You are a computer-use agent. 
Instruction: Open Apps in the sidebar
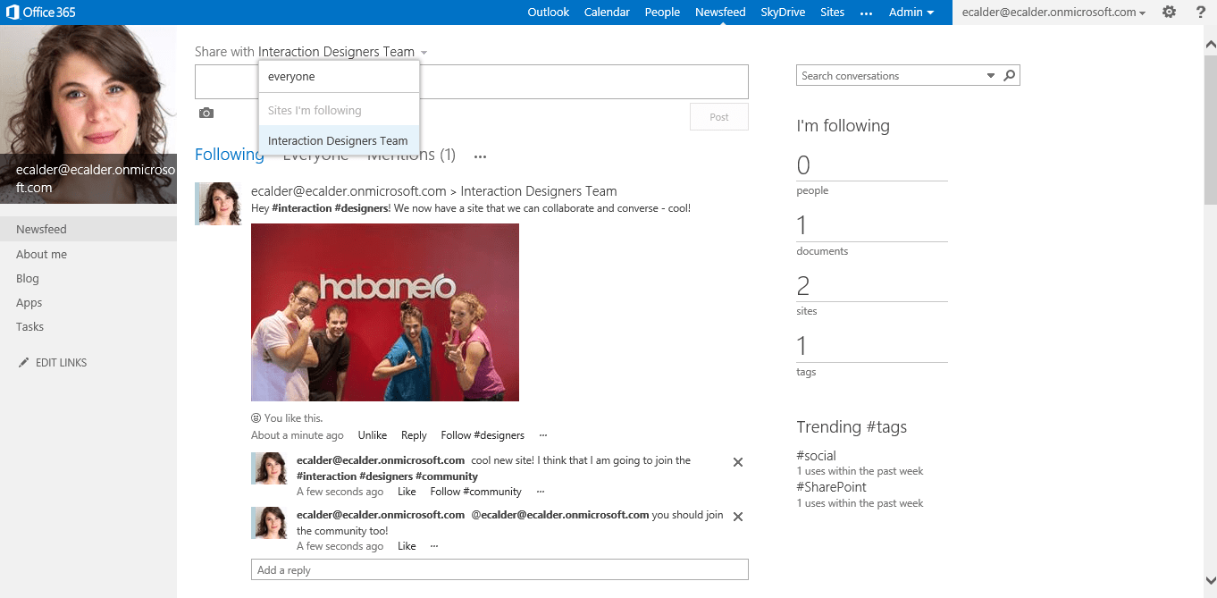click(x=29, y=303)
